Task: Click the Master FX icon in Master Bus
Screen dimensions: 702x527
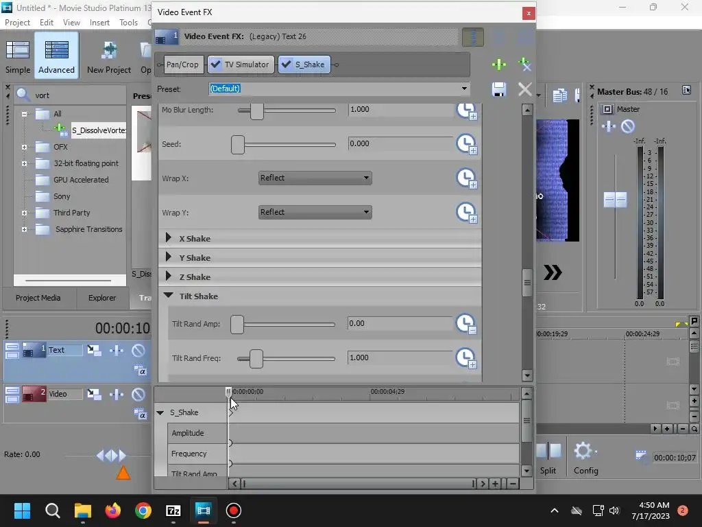Action: tap(609, 126)
